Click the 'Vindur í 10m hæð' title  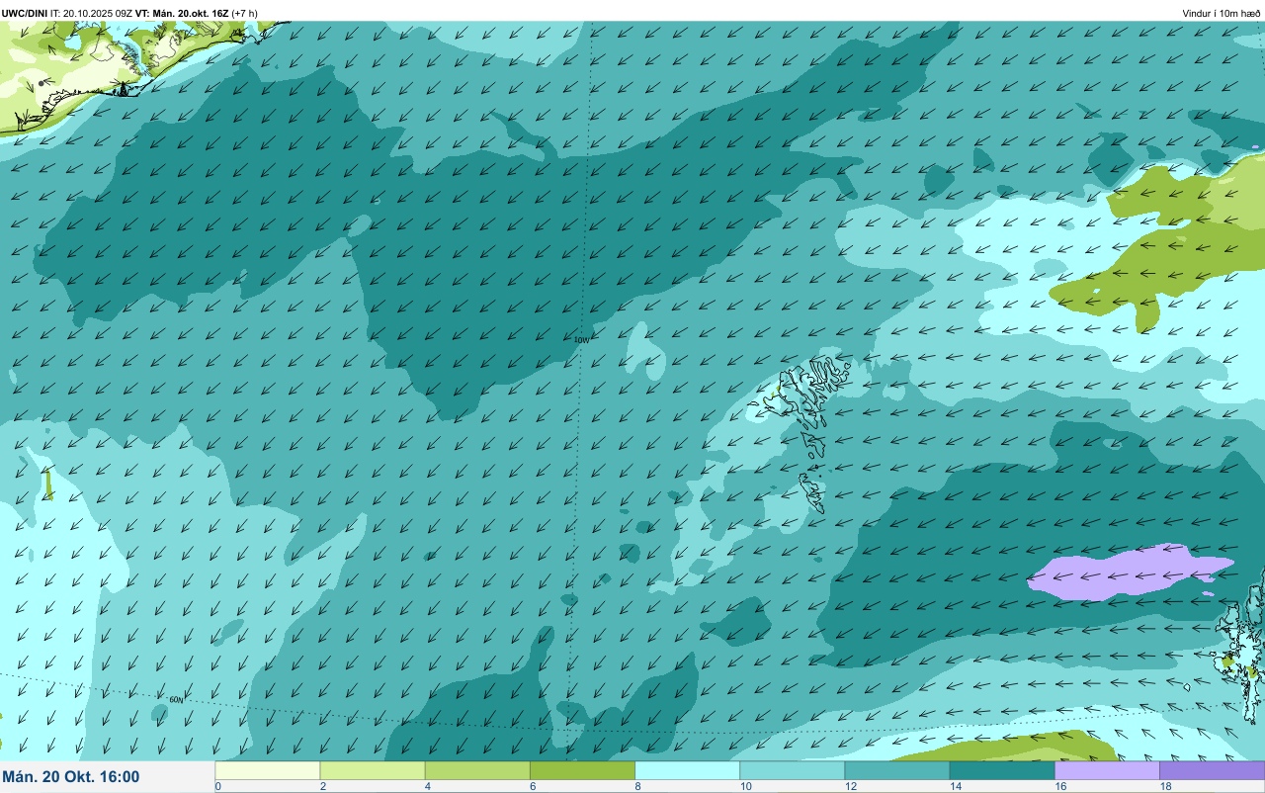pos(1222,14)
